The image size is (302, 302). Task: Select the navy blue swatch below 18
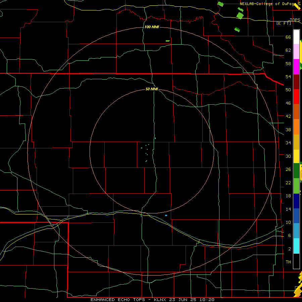296,201
